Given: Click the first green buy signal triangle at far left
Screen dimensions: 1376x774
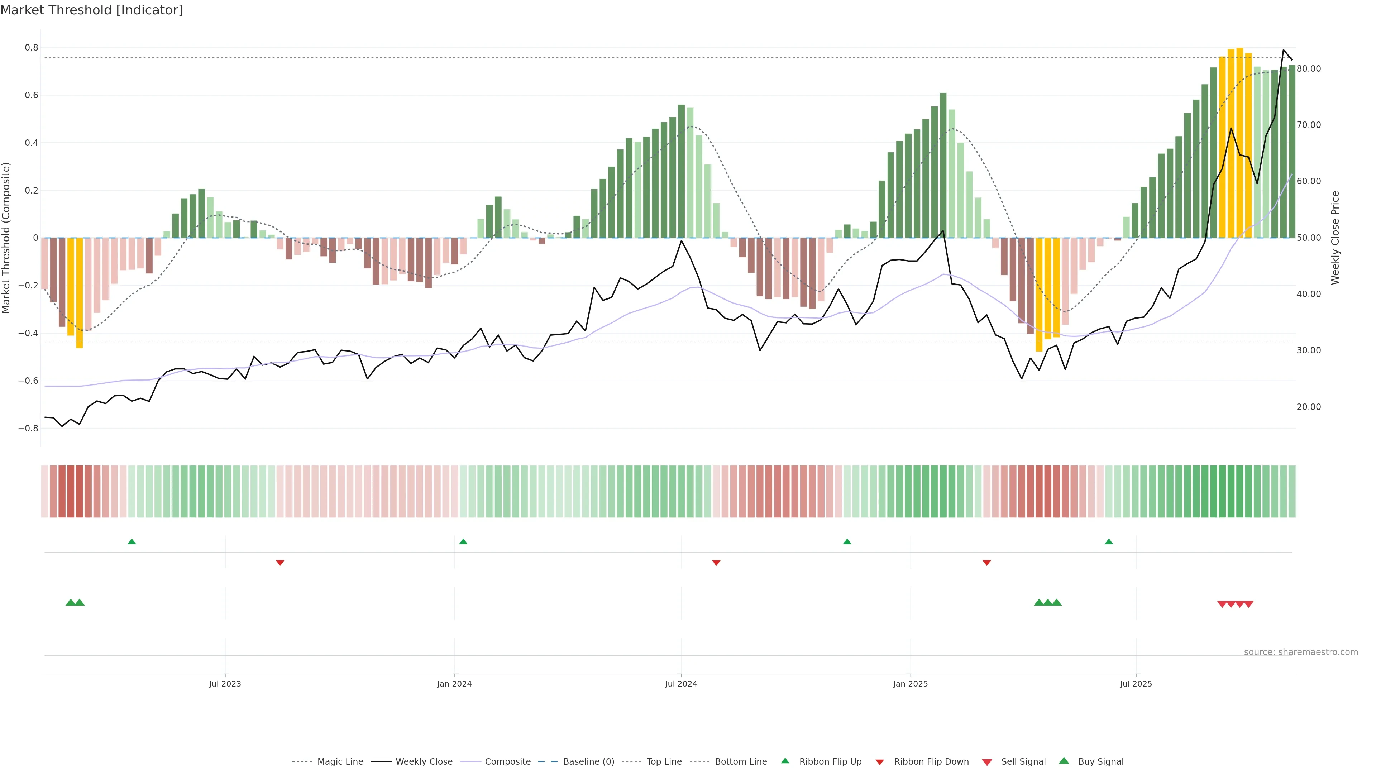Looking at the screenshot, I should [70, 602].
